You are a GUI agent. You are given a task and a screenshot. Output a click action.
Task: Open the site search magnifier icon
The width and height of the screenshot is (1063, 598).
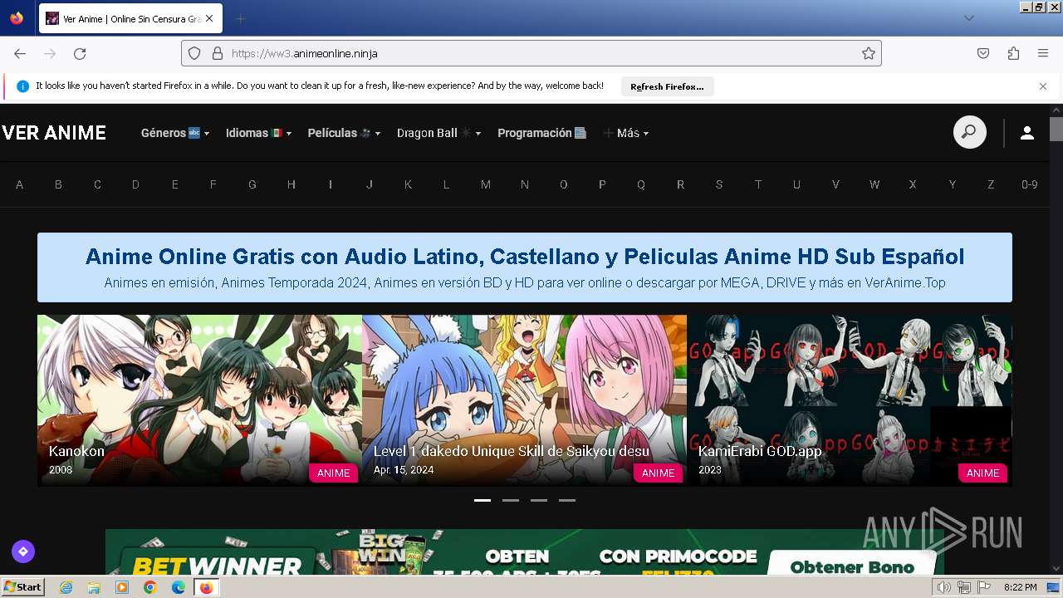coord(969,132)
